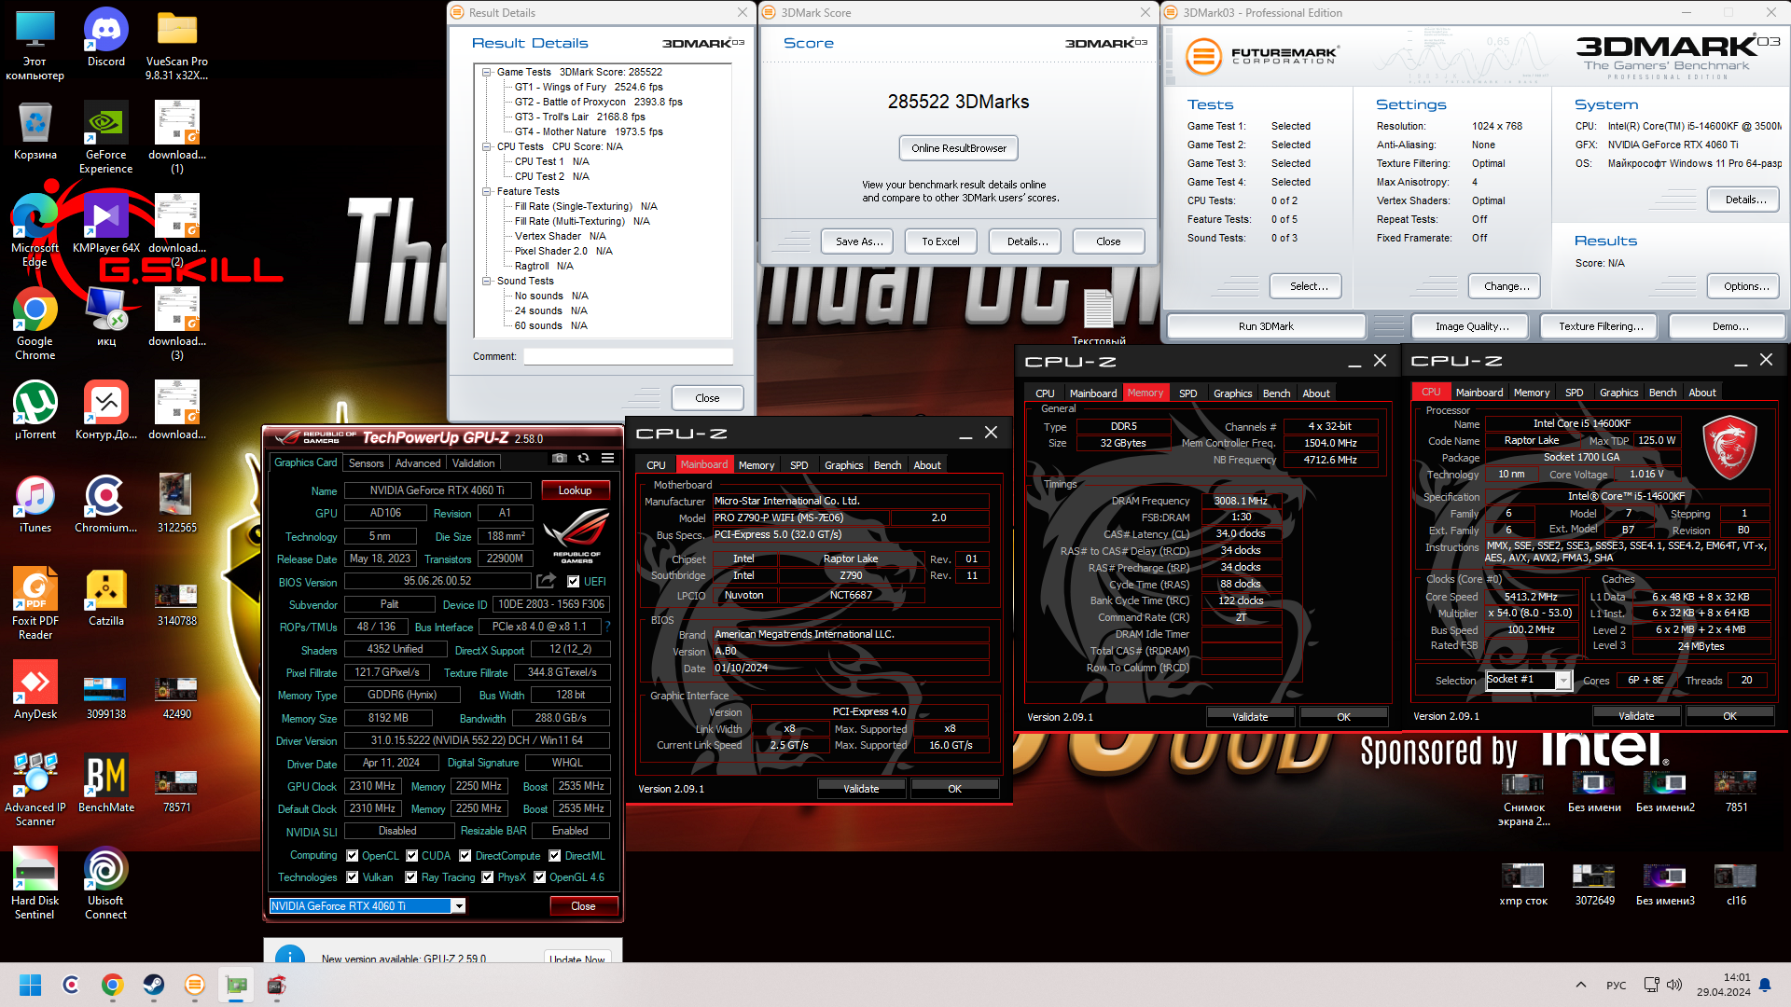Click the GPU-Z screenshot camera icon
The width and height of the screenshot is (1791, 1007).
tap(559, 459)
